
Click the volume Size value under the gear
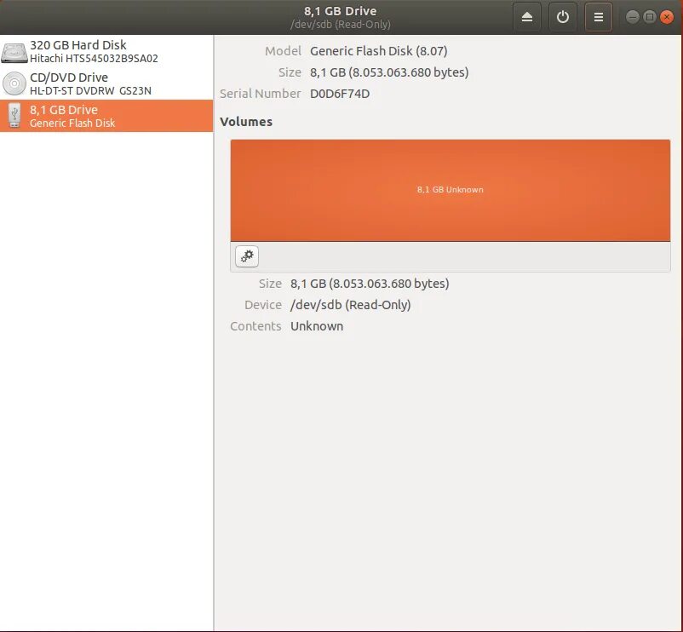point(370,284)
